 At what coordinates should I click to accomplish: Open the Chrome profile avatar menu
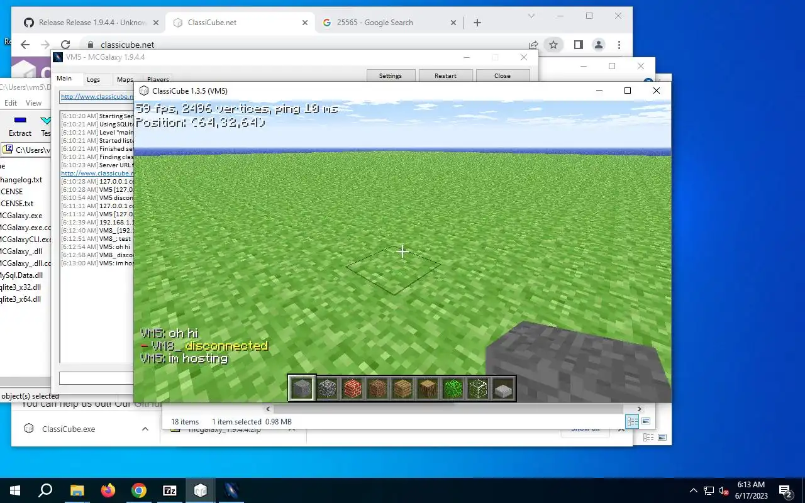tap(599, 45)
